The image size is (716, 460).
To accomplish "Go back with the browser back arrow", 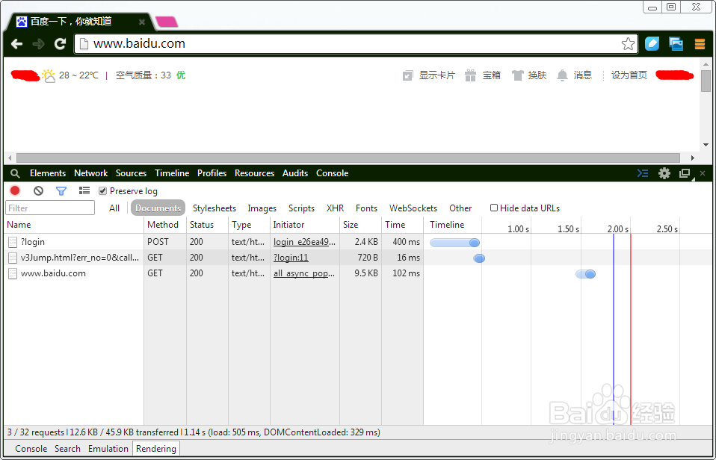I will [x=16, y=44].
